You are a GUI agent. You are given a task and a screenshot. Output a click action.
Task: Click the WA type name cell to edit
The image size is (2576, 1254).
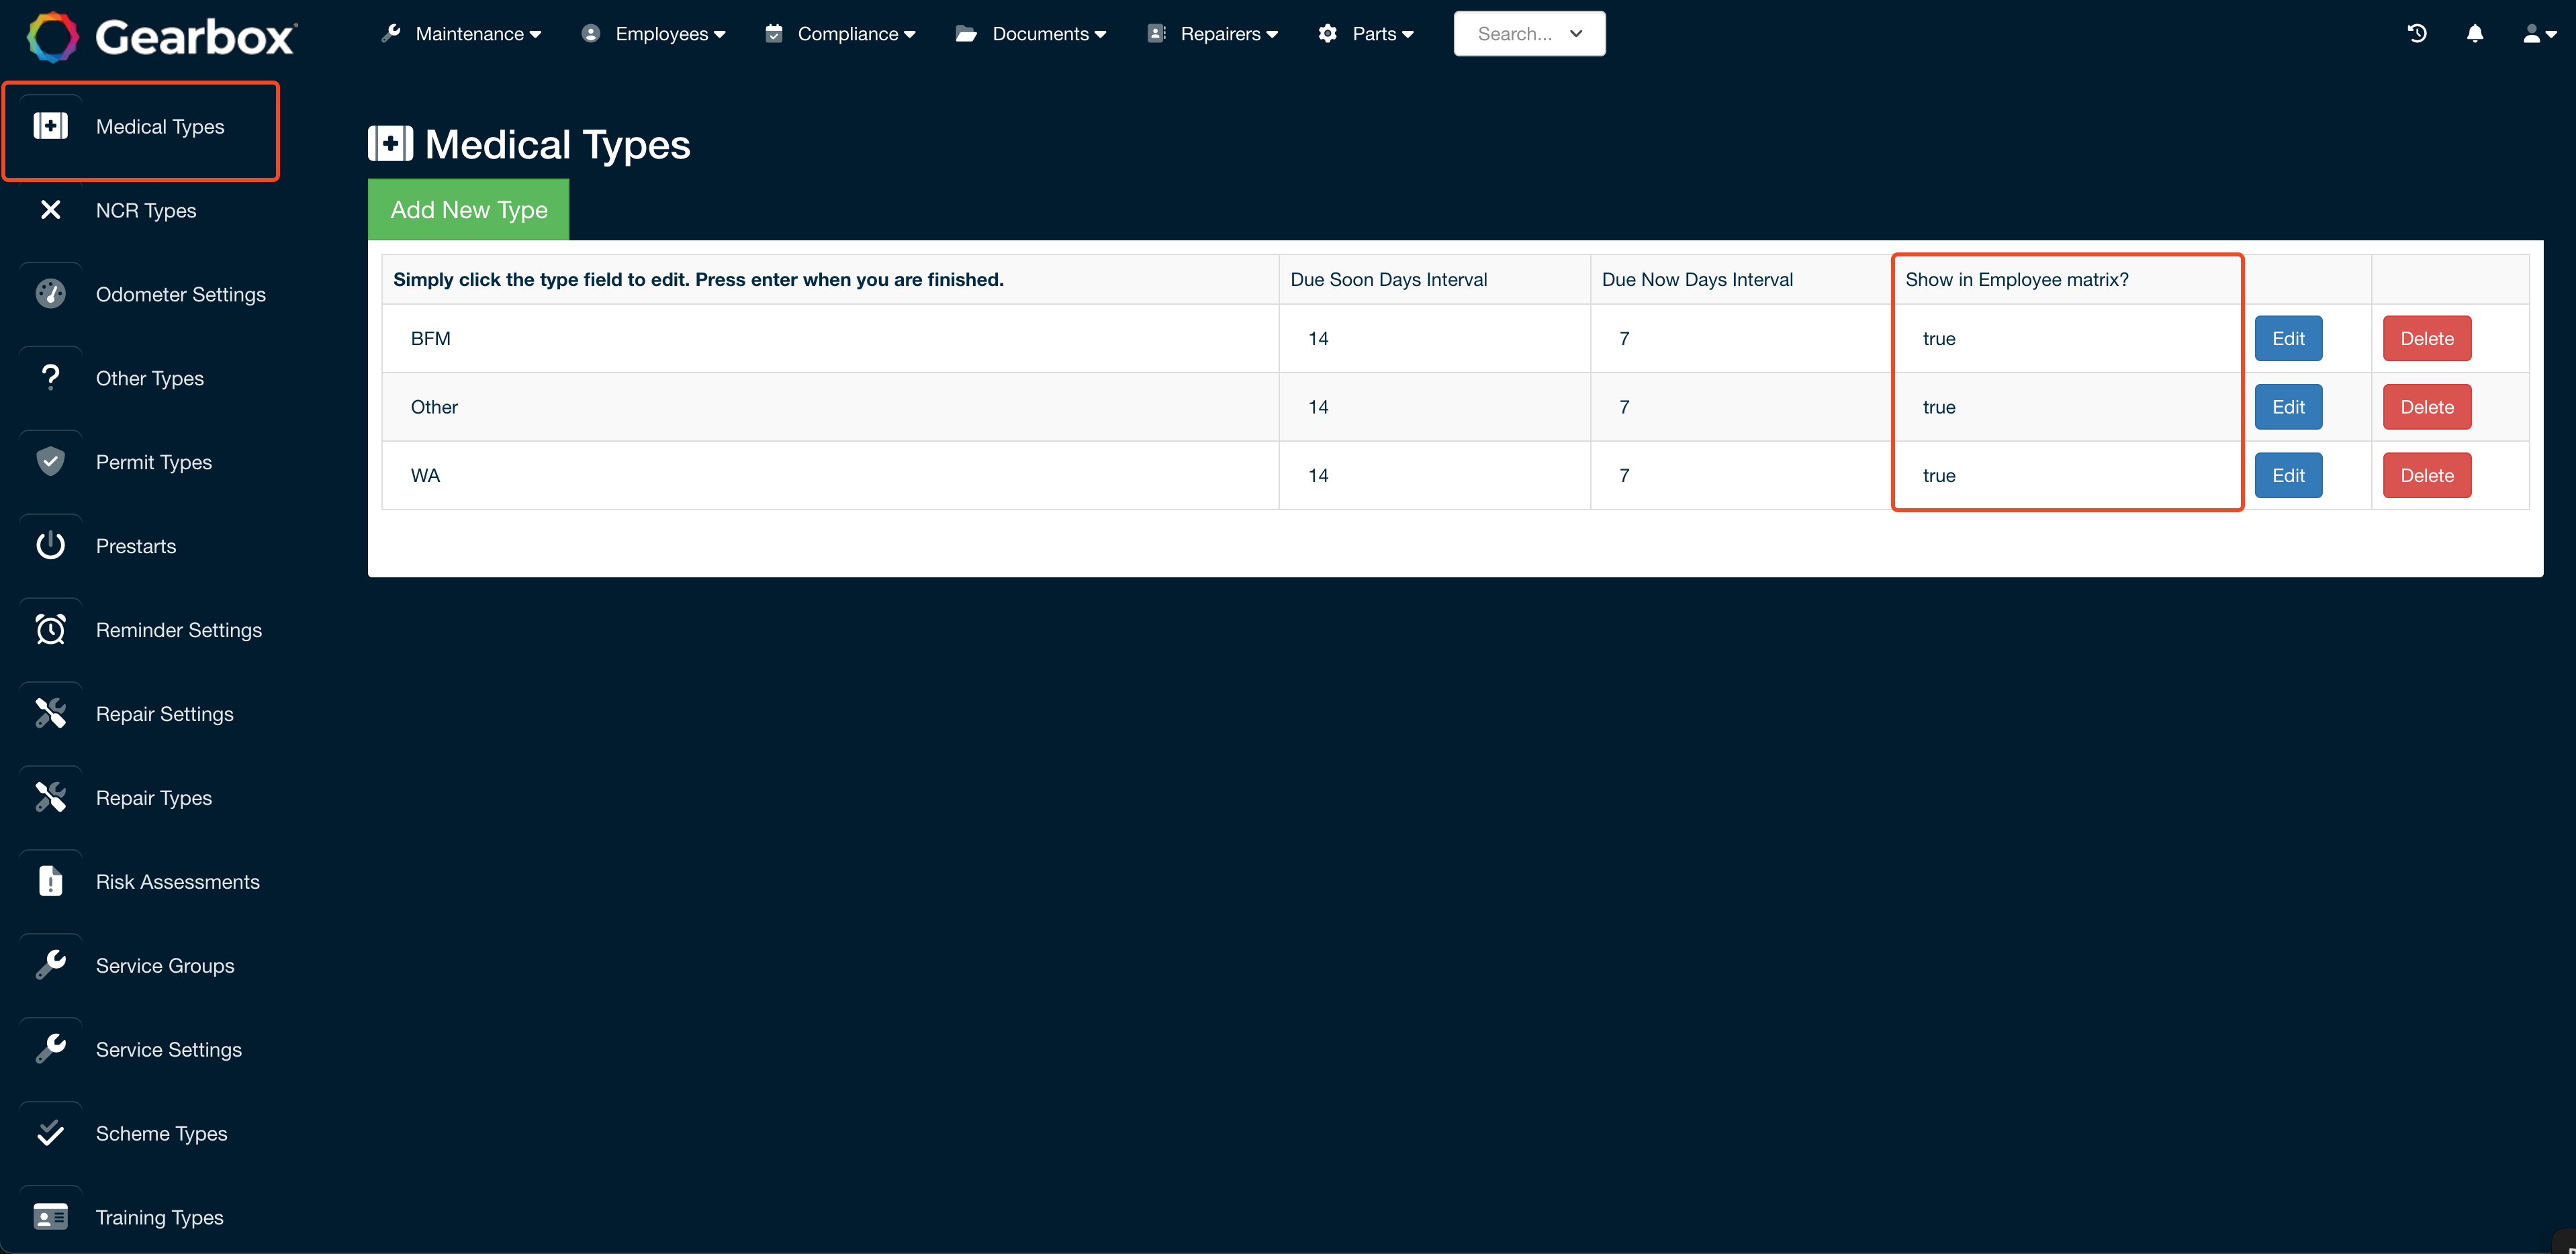(426, 475)
